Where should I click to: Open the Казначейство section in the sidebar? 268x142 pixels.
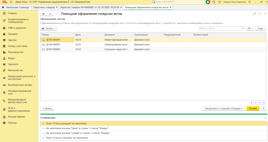pos(15,70)
